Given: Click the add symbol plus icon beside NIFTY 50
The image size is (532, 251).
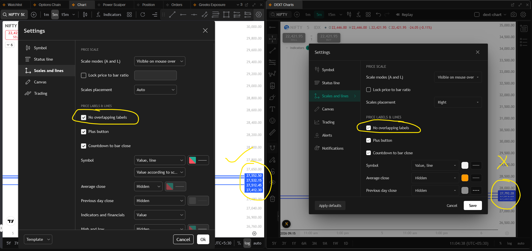Looking at the screenshot, I should pos(34,15).
